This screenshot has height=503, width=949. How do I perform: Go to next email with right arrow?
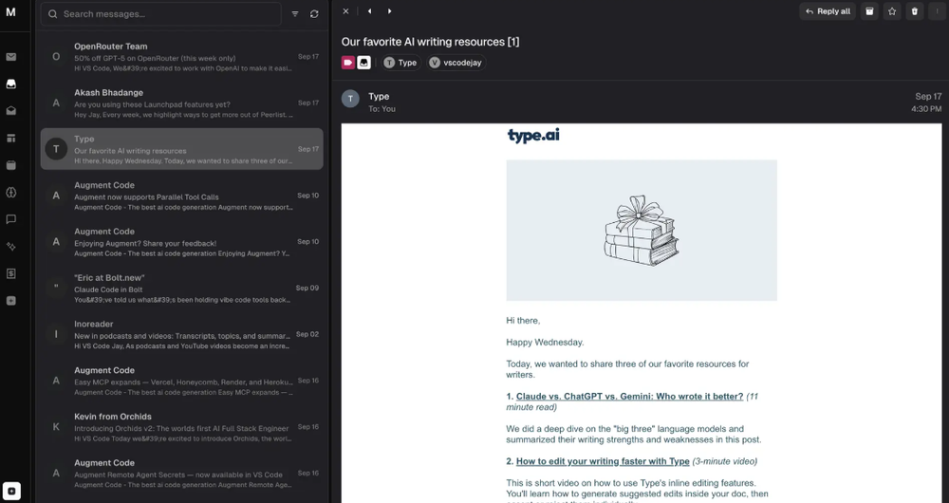[389, 10]
